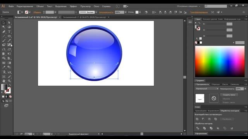Switch to the Образцы panel tab
The width and height of the screenshot is (248, 139).
[x=215, y=84]
